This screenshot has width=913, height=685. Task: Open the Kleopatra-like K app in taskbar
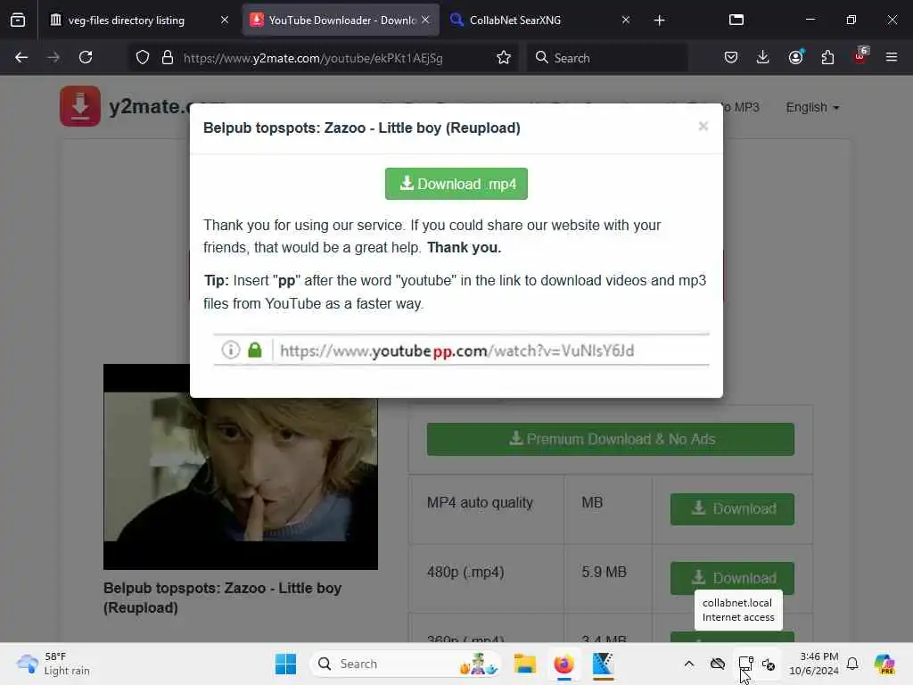coord(603,664)
